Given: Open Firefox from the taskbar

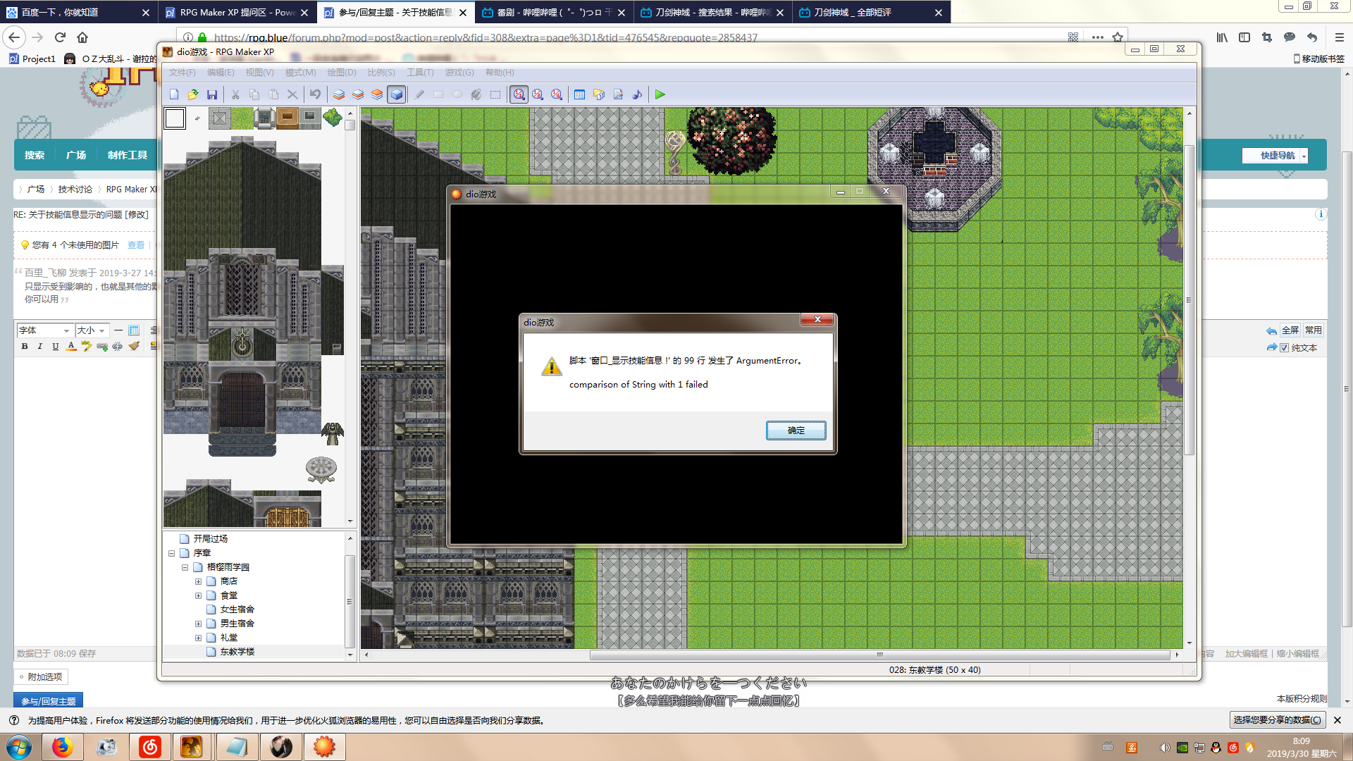Looking at the screenshot, I should tap(62, 747).
